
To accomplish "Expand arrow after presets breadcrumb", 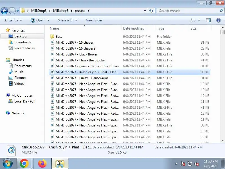I will coord(88,11).
